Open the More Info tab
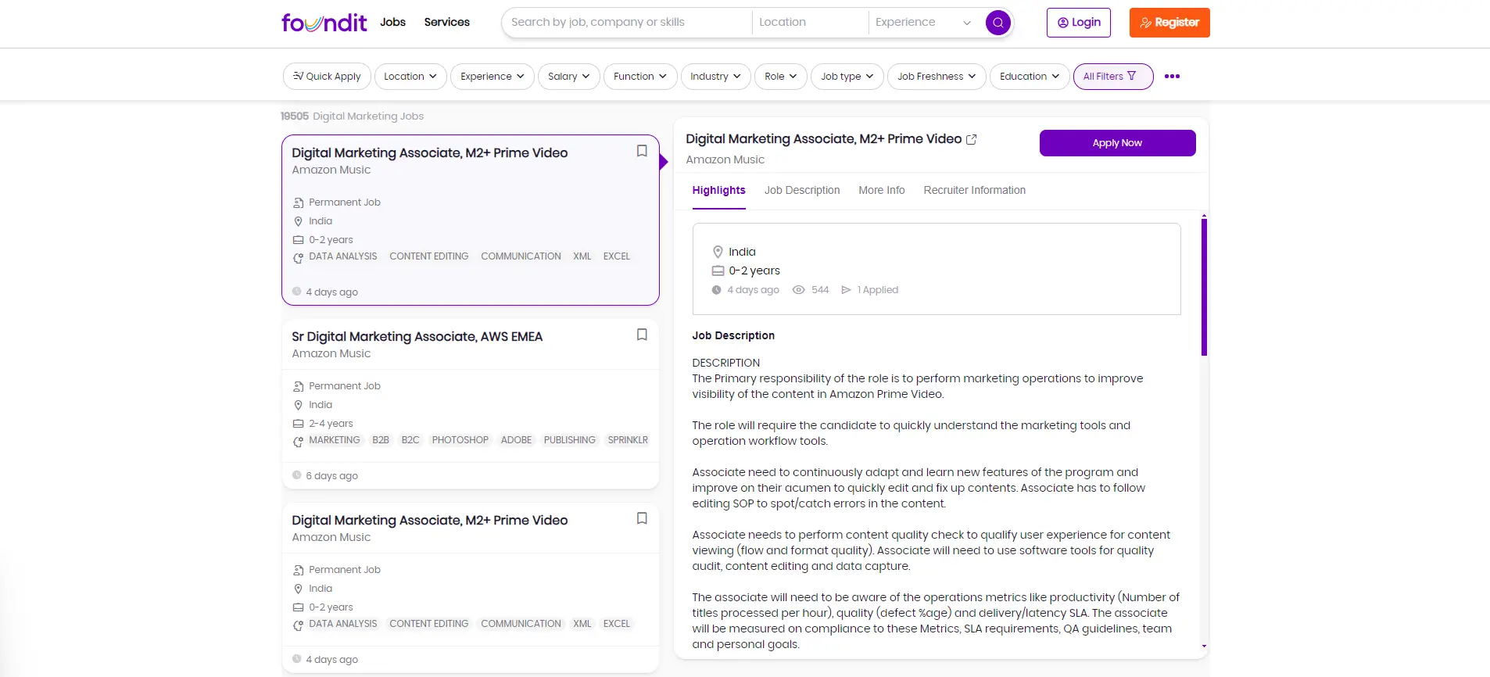The width and height of the screenshot is (1490, 677). (x=882, y=190)
